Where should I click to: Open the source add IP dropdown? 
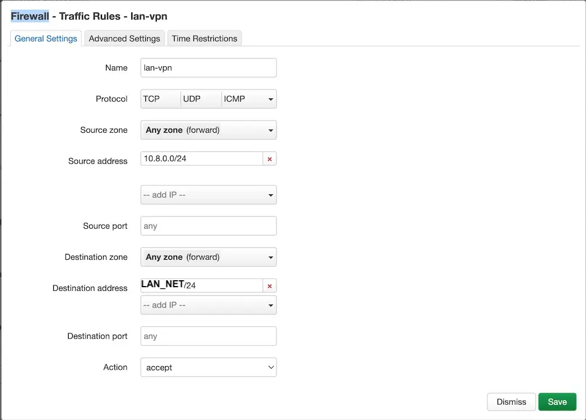(x=209, y=195)
